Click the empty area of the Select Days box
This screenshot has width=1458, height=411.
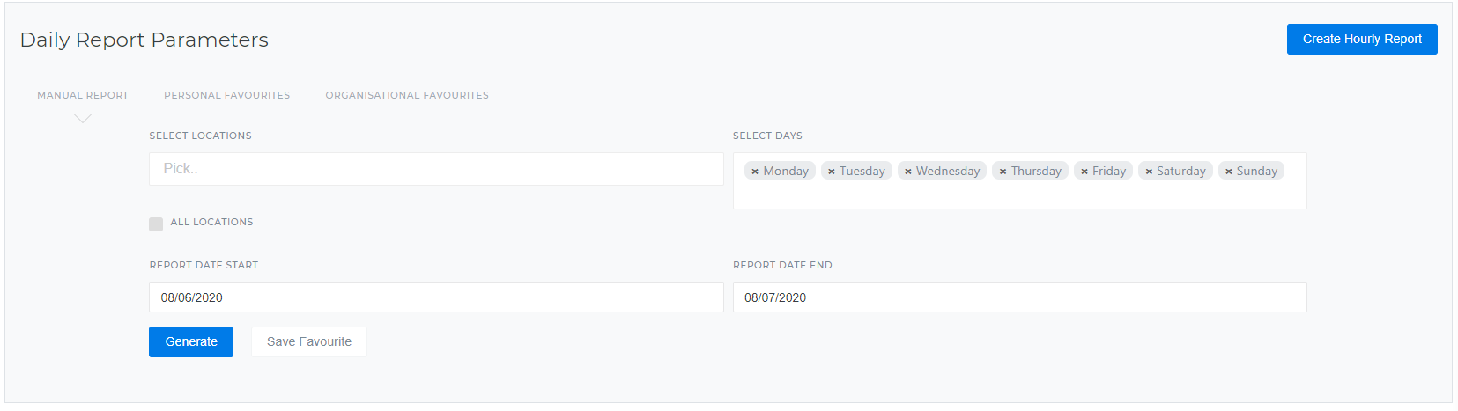tap(1019, 195)
